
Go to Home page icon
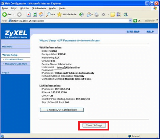[x=41, y=14]
